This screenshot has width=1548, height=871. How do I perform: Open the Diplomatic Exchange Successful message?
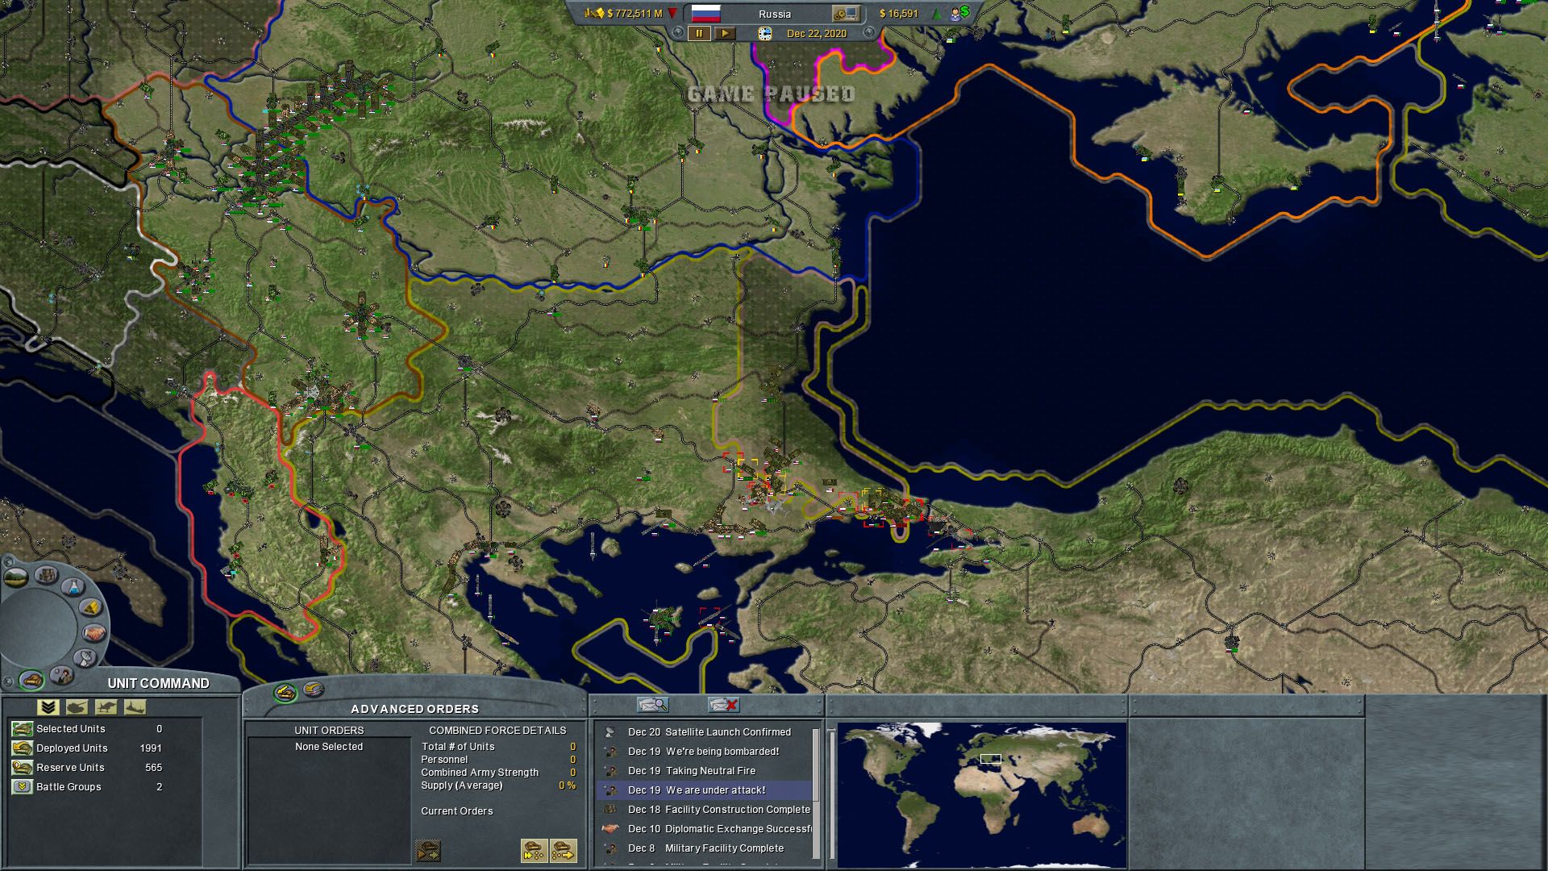704,828
